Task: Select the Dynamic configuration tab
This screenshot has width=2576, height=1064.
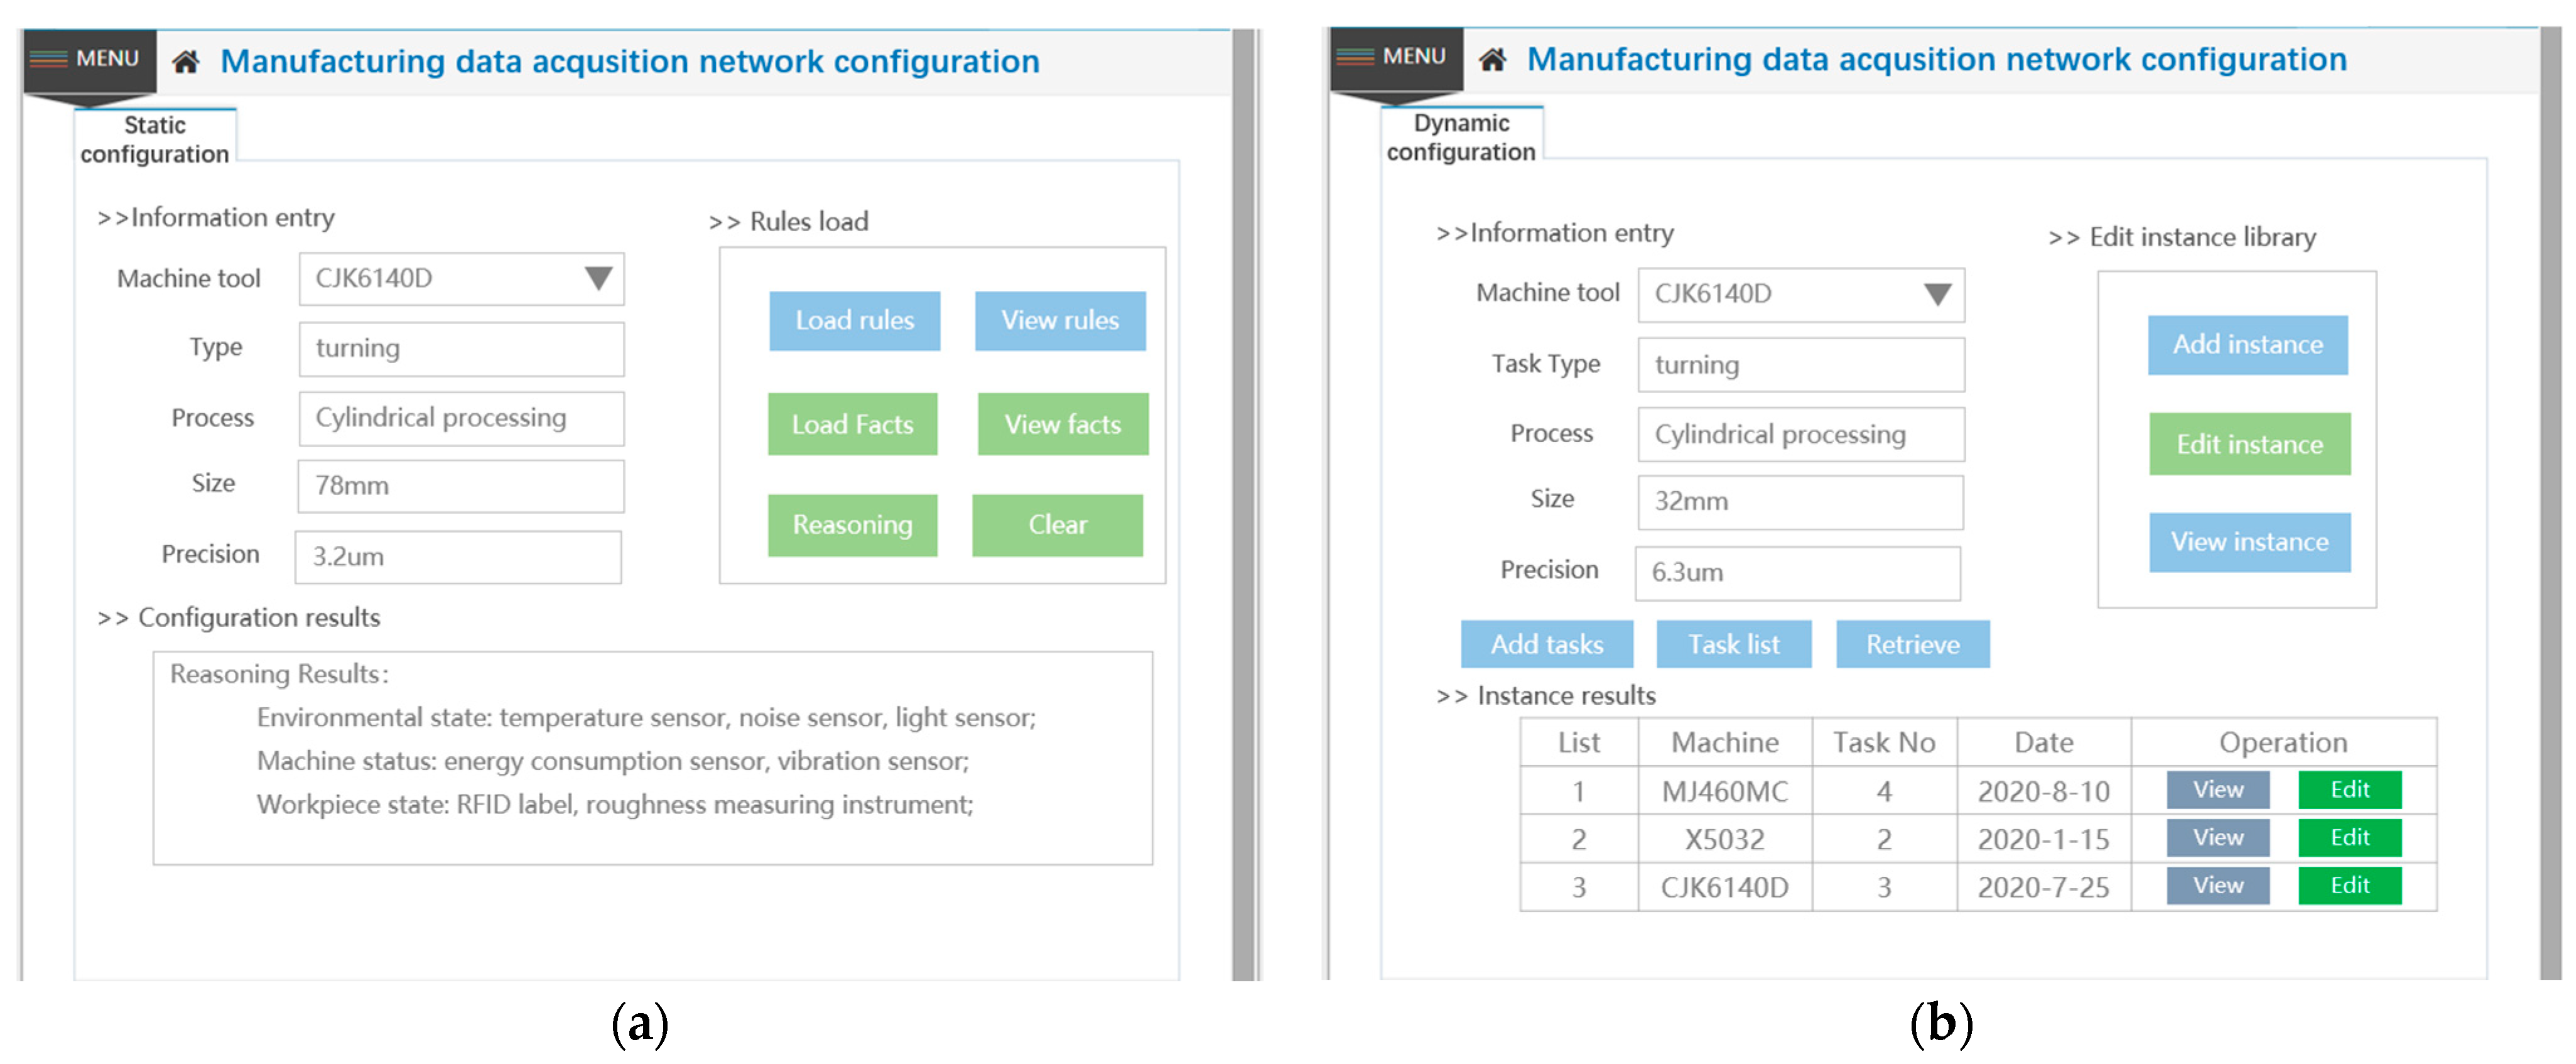Action: (x=1460, y=137)
